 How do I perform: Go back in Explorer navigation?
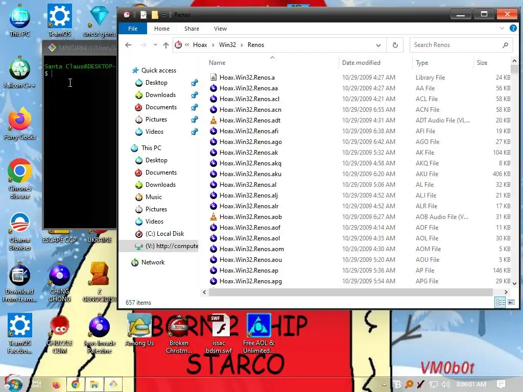tap(128, 45)
